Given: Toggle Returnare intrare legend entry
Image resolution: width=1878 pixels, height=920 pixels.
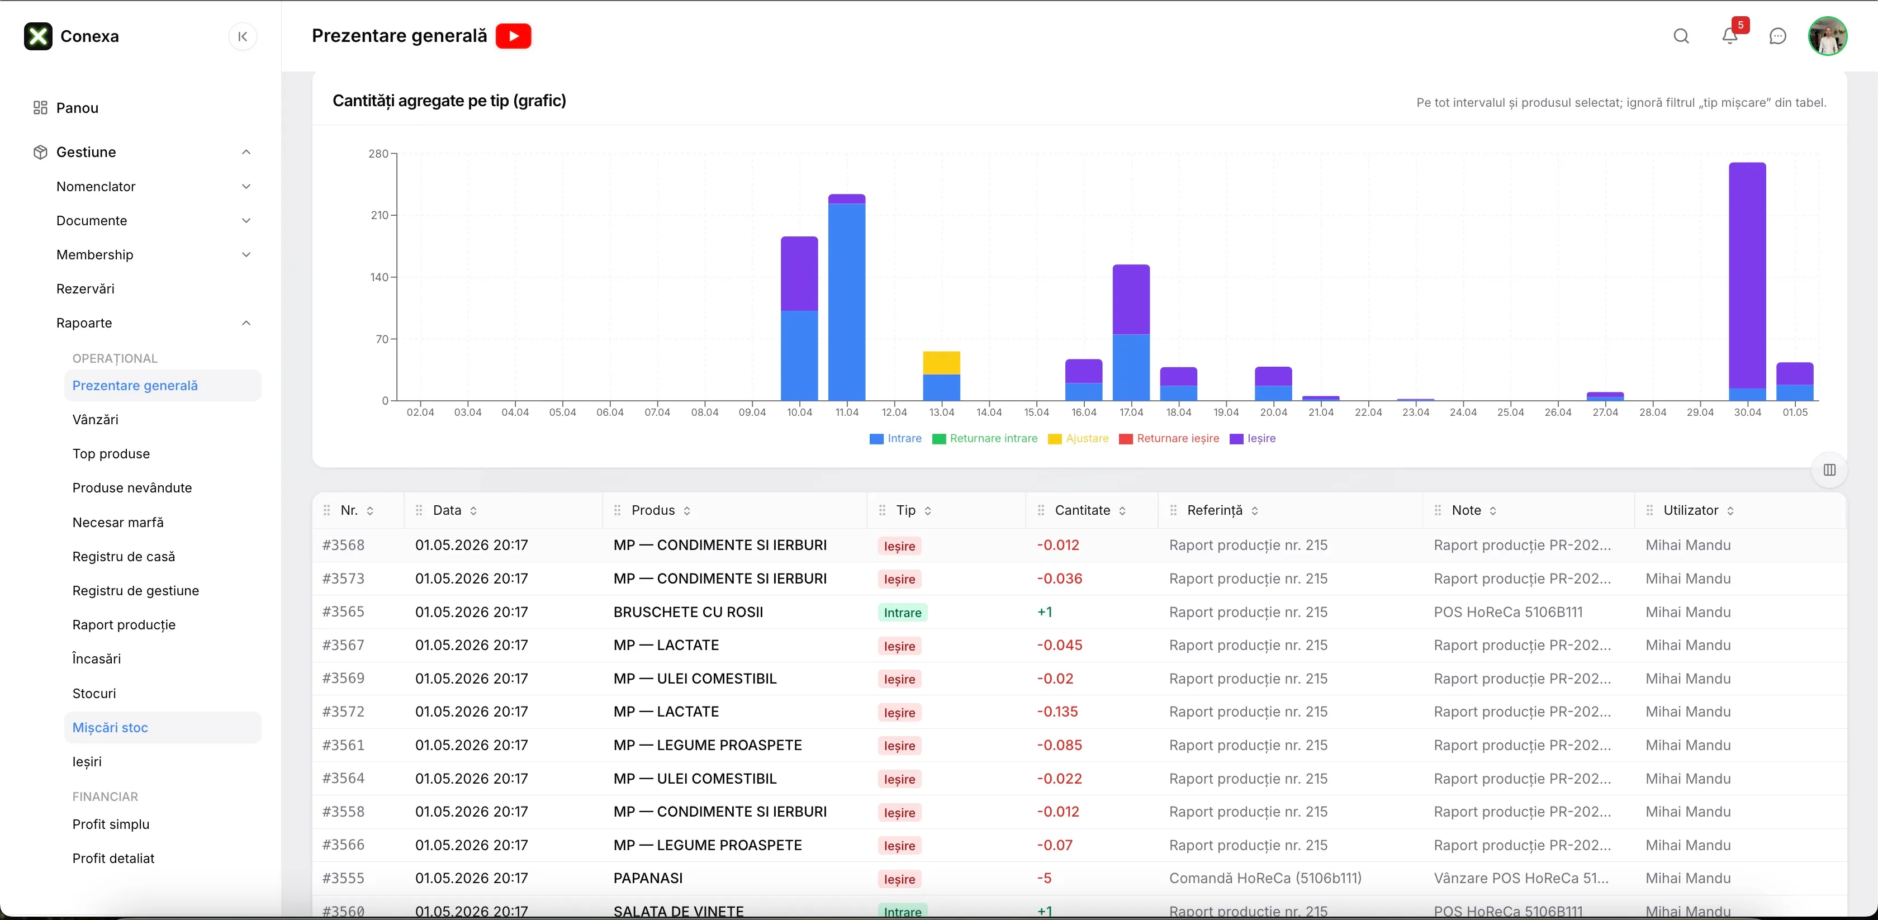Looking at the screenshot, I should (985, 439).
